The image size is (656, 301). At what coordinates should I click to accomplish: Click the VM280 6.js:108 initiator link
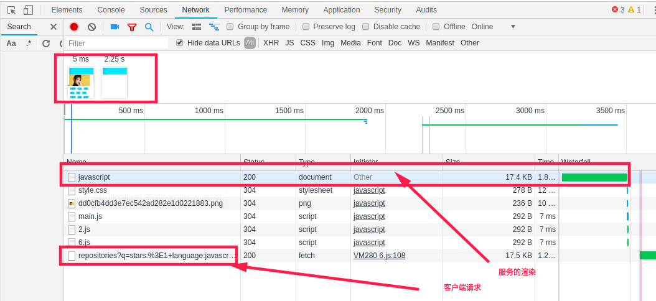tap(379, 256)
